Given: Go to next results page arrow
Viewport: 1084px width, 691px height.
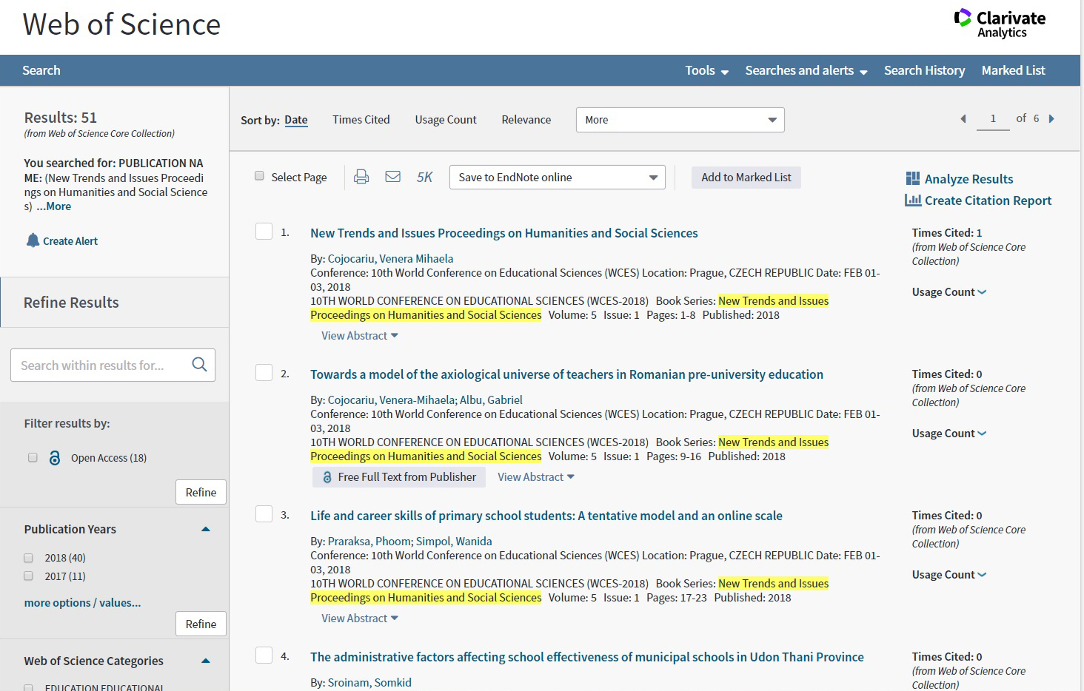Looking at the screenshot, I should click(x=1051, y=118).
